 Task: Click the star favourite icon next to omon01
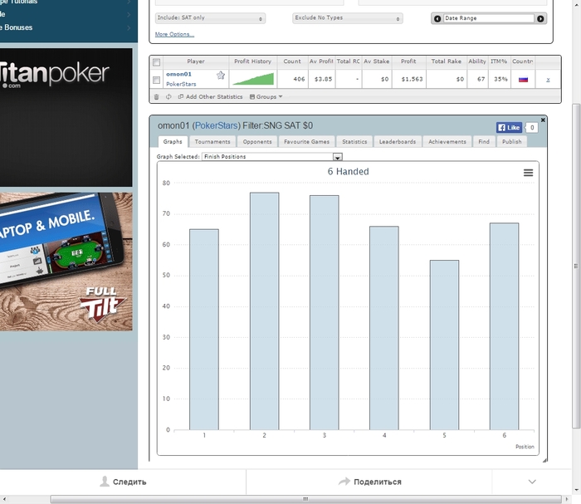pyautogui.click(x=221, y=76)
